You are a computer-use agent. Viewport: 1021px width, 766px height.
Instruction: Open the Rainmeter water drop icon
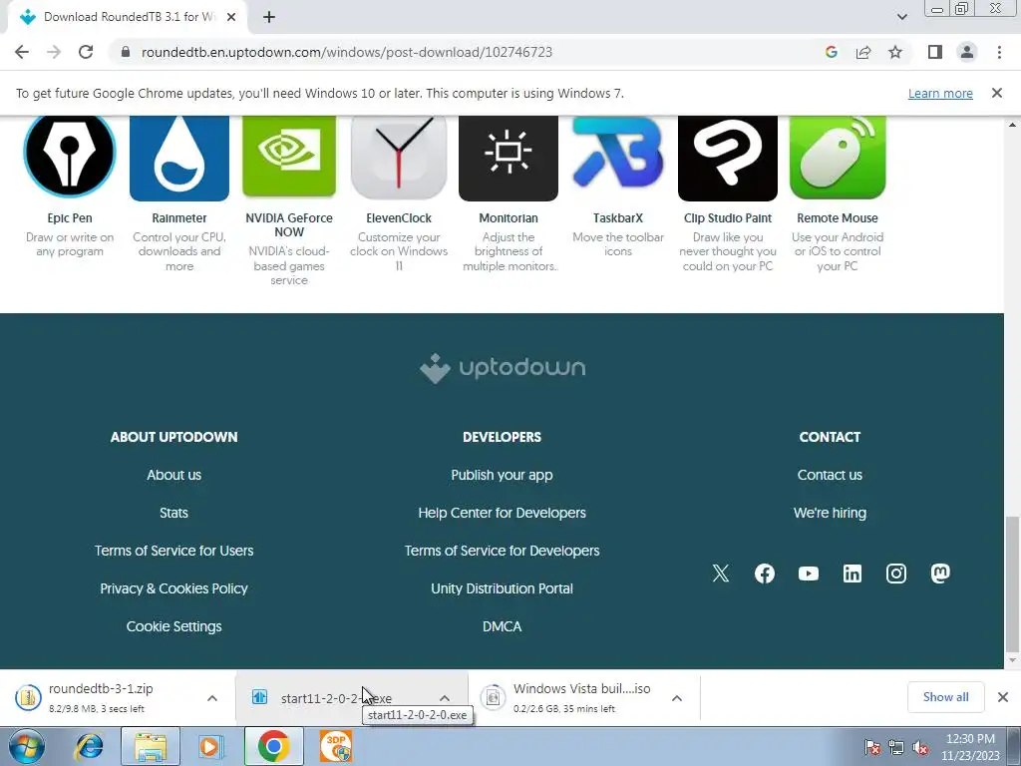(x=179, y=159)
